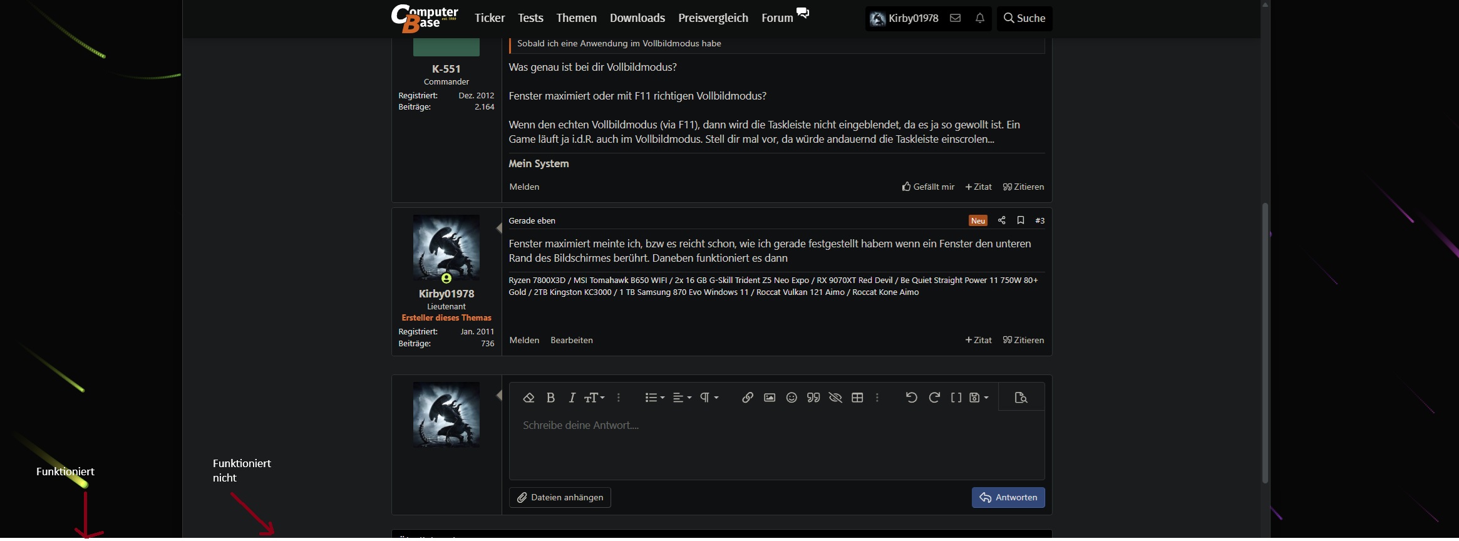Toggle BB code mode brackets icon
Viewport: 1459px width, 541px height.
pos(956,398)
